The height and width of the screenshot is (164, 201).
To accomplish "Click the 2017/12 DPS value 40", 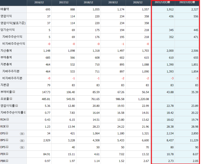I will 73,147.
